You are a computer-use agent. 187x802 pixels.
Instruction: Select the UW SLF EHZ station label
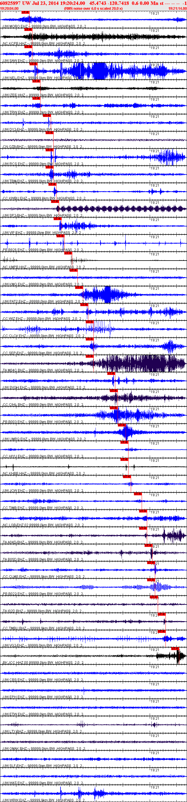(x=42, y=765)
